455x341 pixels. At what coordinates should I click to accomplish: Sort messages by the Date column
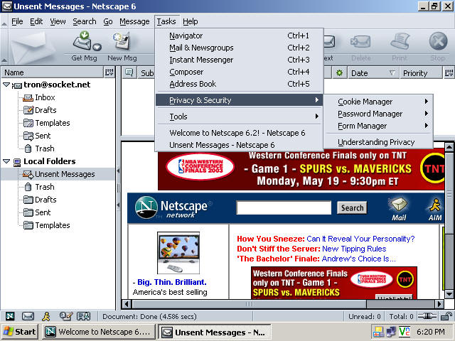click(373, 72)
